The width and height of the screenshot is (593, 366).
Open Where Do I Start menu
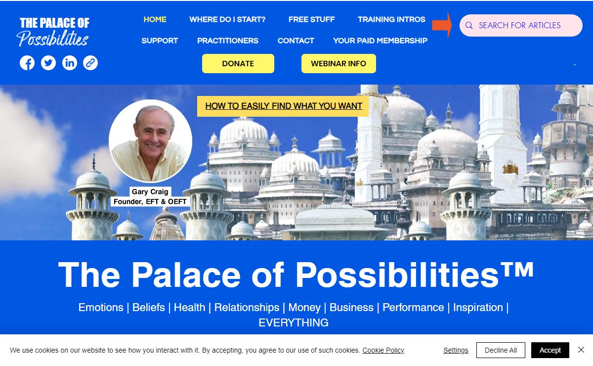227,19
